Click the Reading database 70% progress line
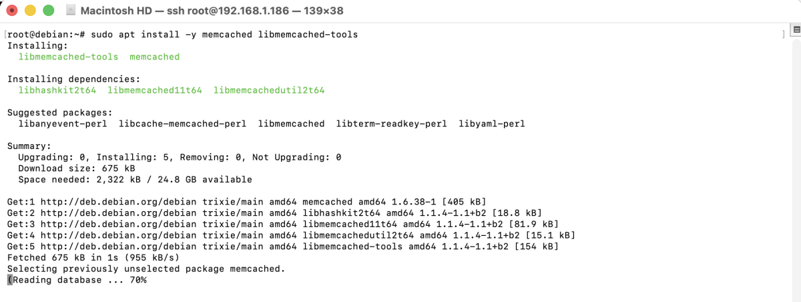The image size is (801, 302). point(79,280)
